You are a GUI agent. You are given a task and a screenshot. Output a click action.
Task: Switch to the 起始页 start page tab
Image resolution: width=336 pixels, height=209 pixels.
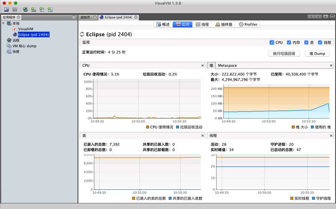click(x=87, y=17)
